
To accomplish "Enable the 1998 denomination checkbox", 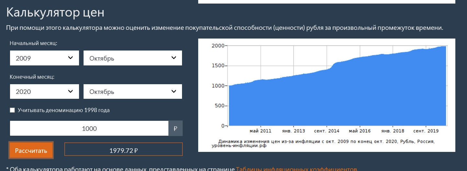I will (13, 110).
